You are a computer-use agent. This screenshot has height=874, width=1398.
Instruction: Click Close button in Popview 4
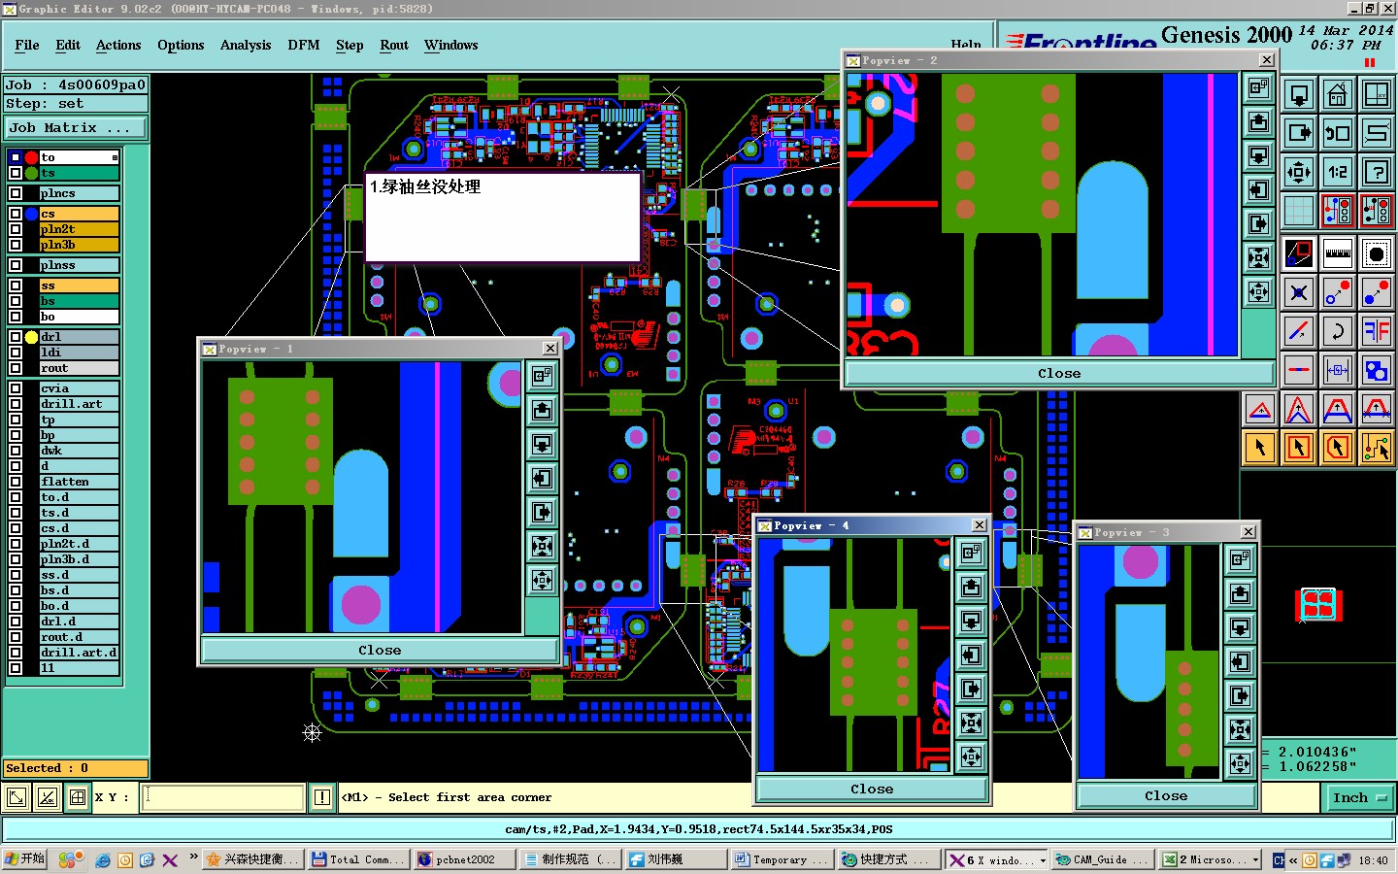click(872, 790)
